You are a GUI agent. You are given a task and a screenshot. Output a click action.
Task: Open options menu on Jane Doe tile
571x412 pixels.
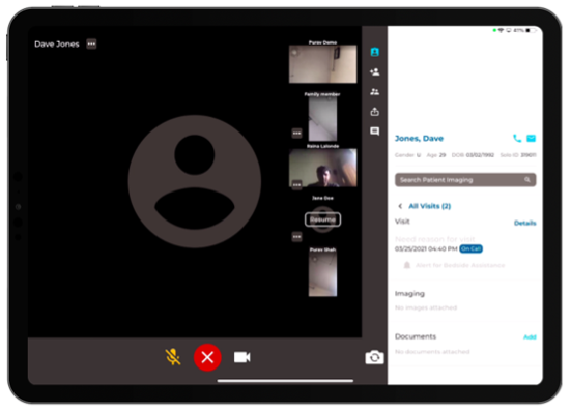(296, 237)
